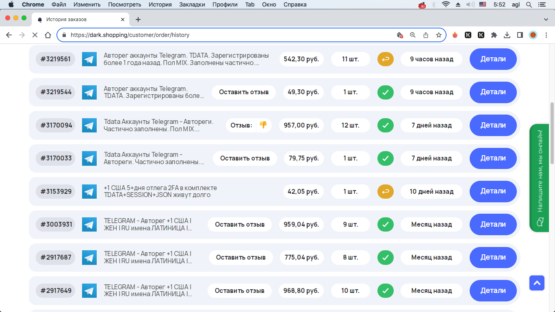Open the Chrome downloads panel
Viewport: 555px width, 312px height.
coord(507,35)
